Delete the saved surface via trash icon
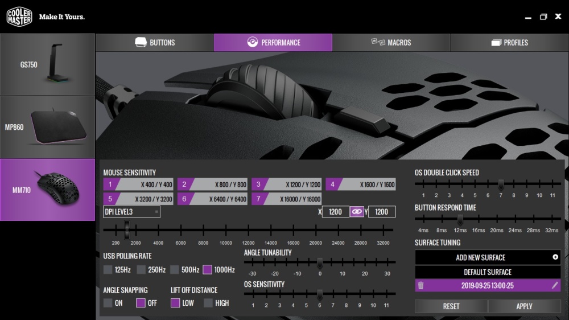Image resolution: width=569 pixels, height=320 pixels. (420, 285)
